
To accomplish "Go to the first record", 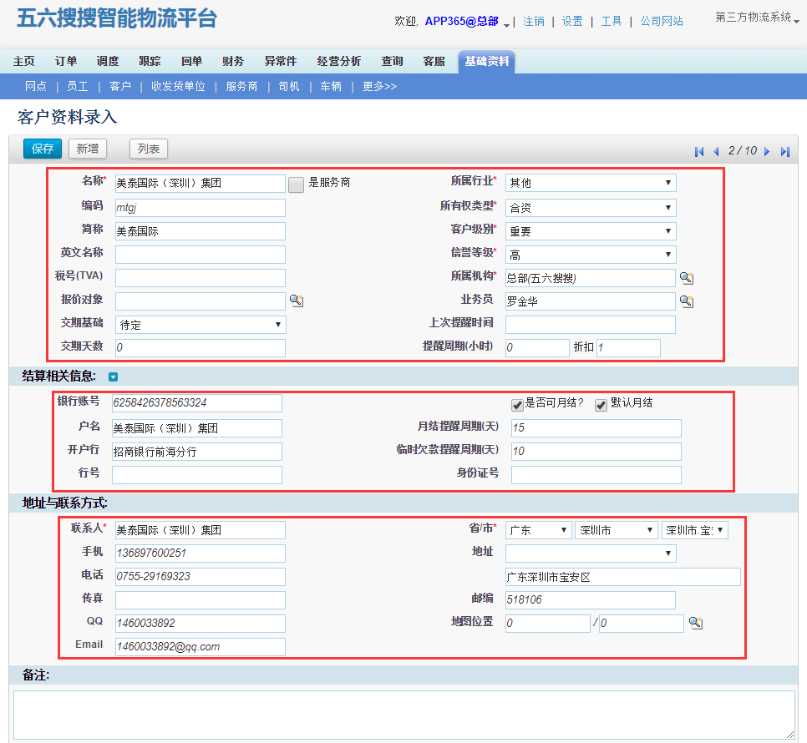I will click(699, 151).
